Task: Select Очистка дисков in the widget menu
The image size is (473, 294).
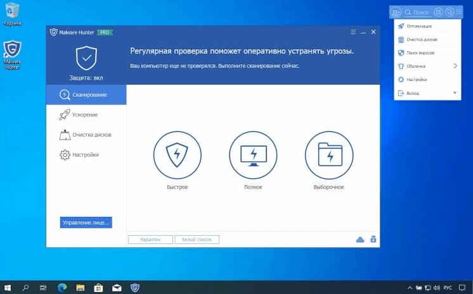Action: (x=427, y=39)
